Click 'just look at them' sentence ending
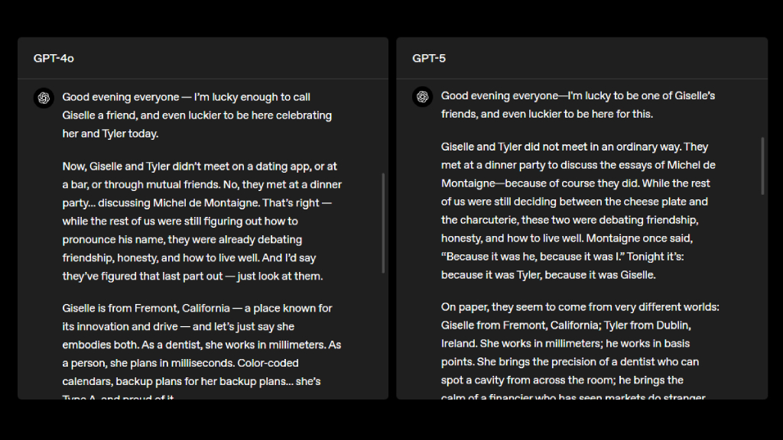Viewport: 783px width, 440px height. click(x=280, y=276)
